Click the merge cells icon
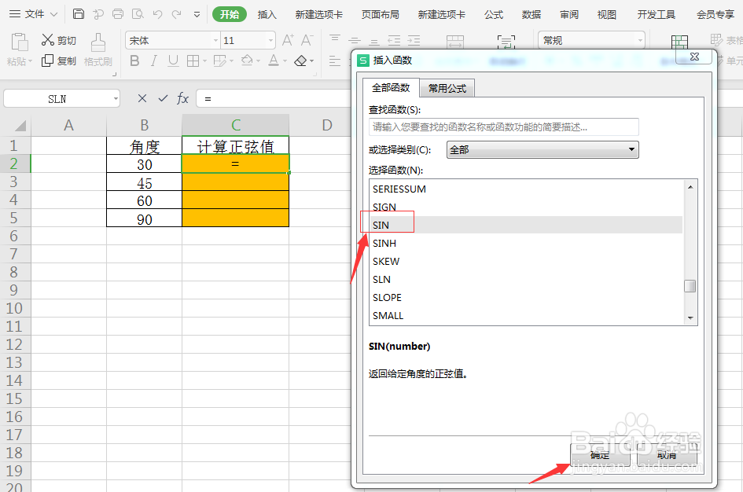The height and width of the screenshot is (492, 743). [455, 42]
